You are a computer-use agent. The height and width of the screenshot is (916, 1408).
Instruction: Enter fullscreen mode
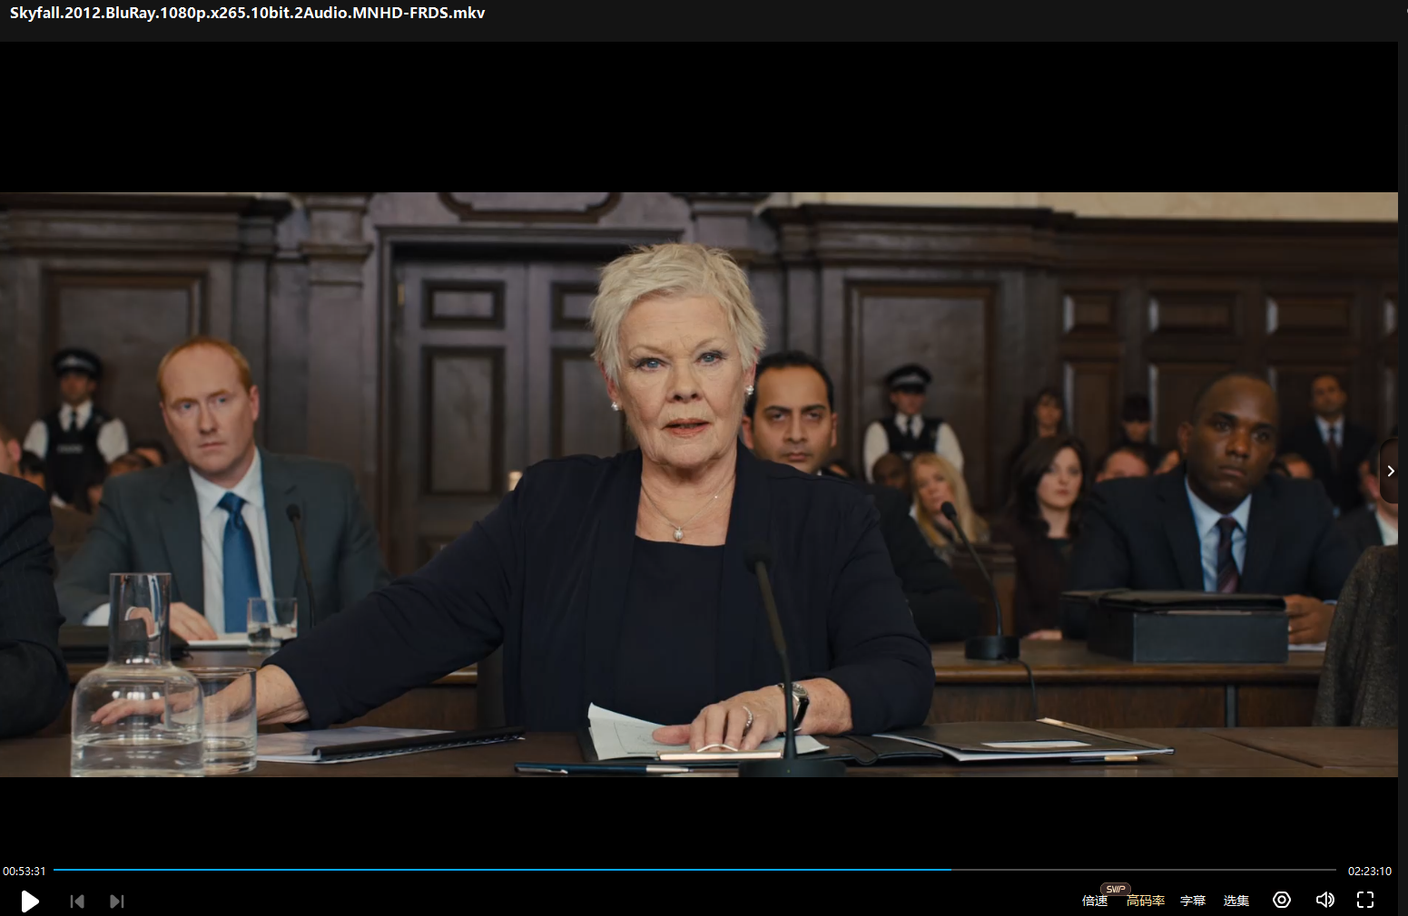[1365, 900]
